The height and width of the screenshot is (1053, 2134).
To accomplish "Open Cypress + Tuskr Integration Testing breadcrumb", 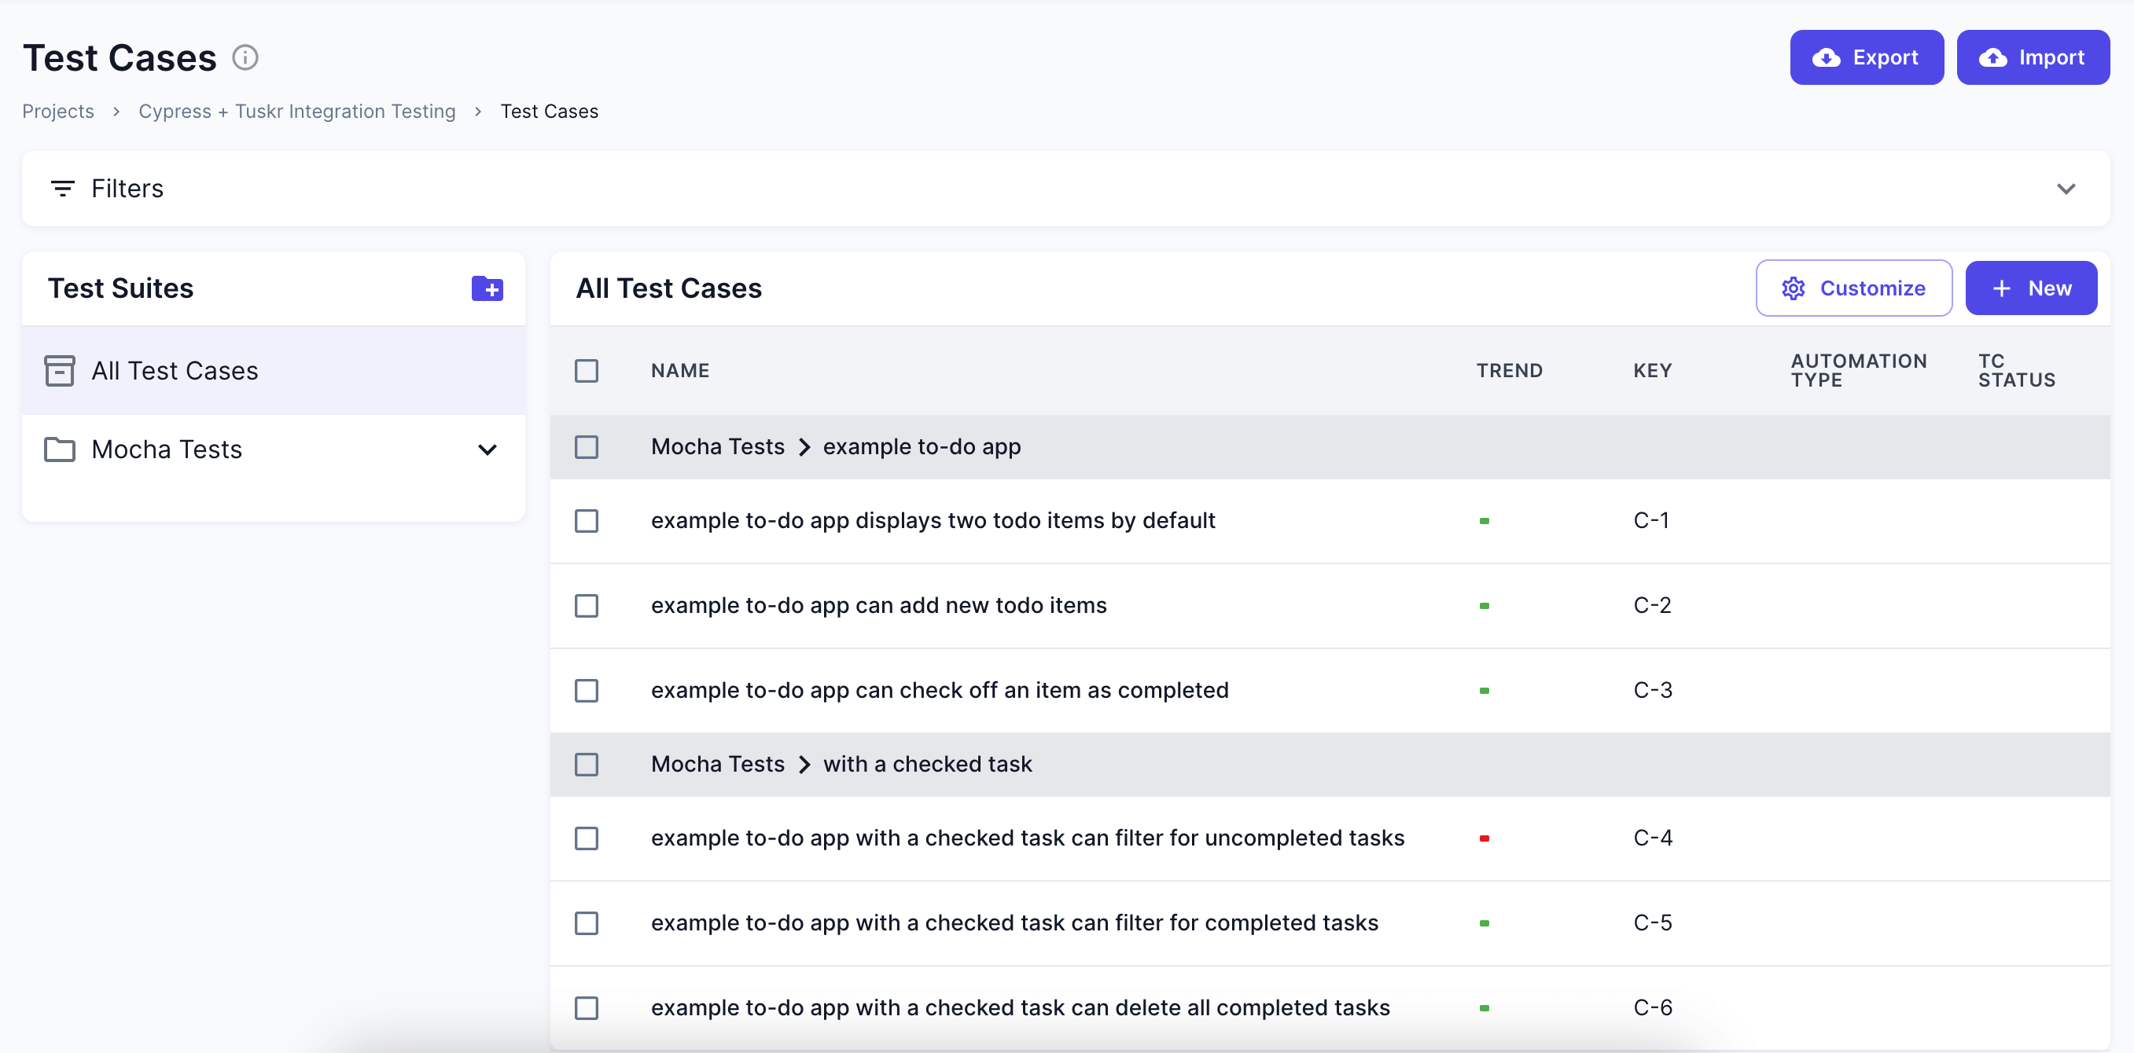I will (x=296, y=111).
